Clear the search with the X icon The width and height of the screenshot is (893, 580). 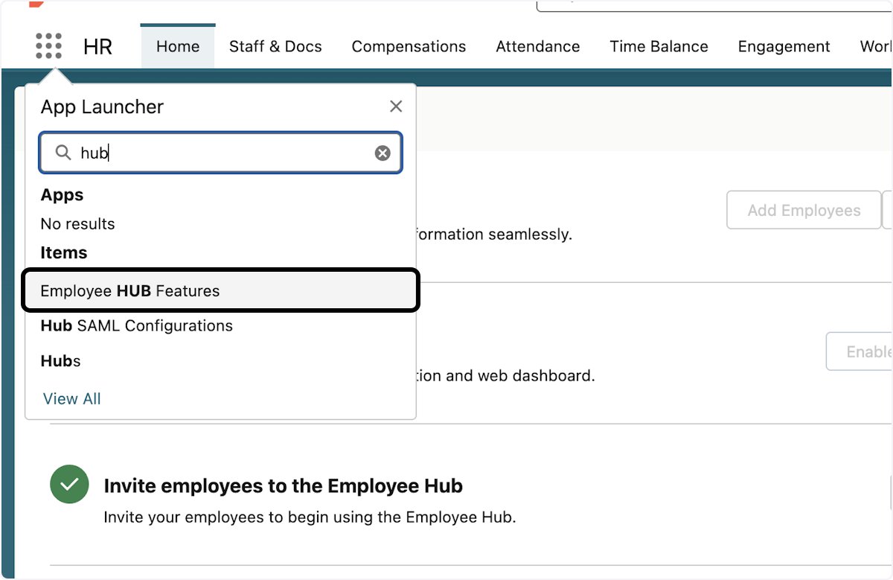click(x=383, y=153)
